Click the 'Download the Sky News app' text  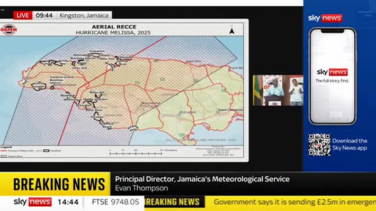(x=350, y=145)
